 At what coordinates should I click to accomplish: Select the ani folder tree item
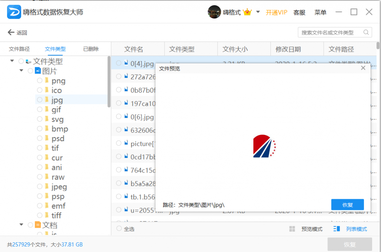(57, 167)
